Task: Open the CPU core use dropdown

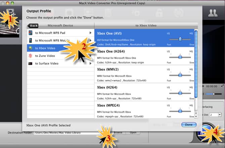Action: (220, 114)
